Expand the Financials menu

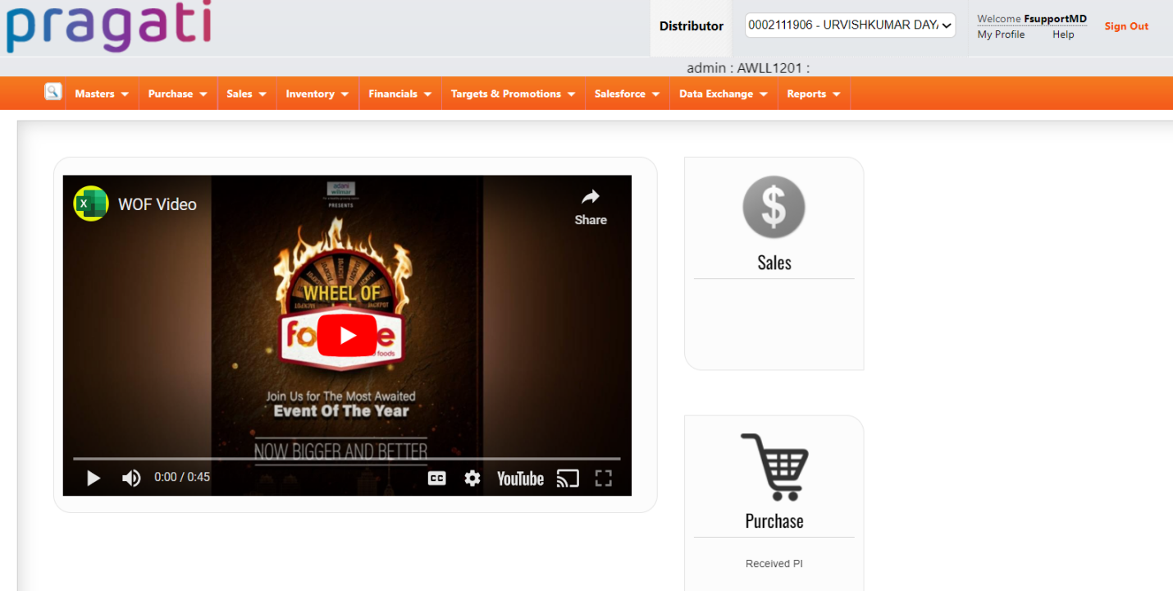click(400, 94)
